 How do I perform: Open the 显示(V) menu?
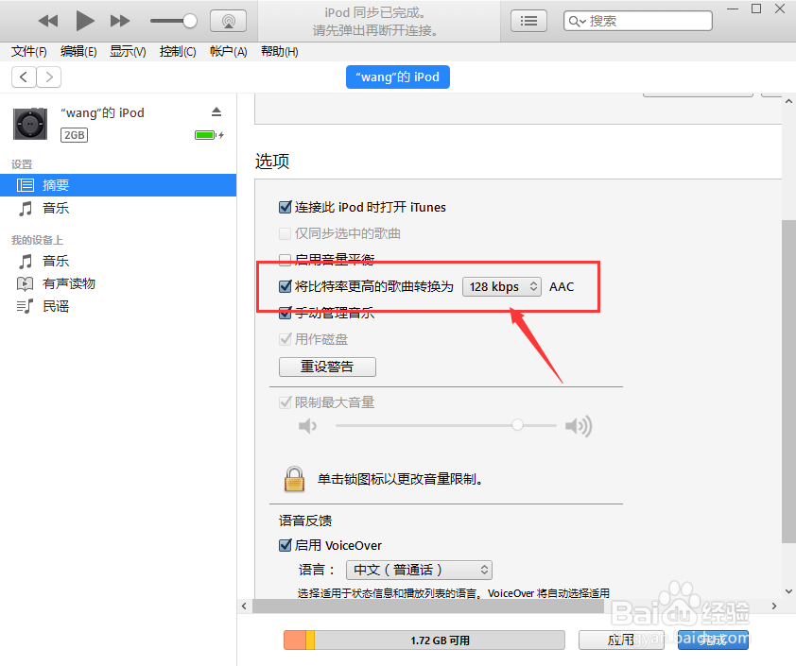128,51
